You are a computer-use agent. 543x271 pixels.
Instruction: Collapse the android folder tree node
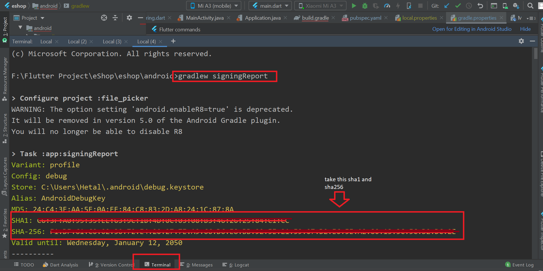(20, 28)
